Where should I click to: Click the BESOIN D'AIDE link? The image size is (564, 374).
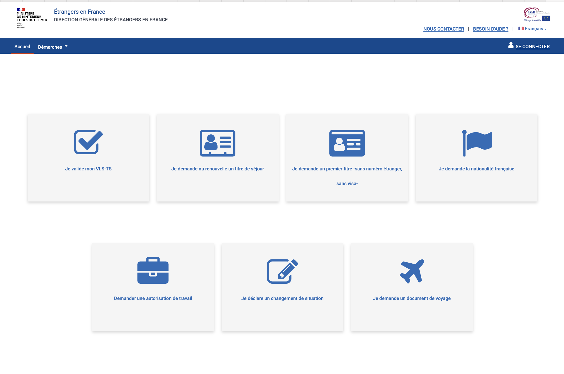tap(491, 29)
